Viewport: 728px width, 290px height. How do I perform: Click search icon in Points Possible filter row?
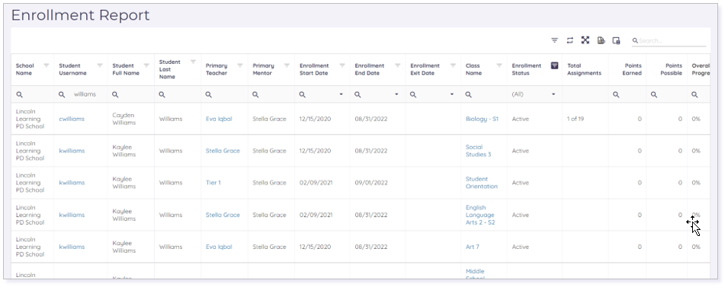(654, 94)
